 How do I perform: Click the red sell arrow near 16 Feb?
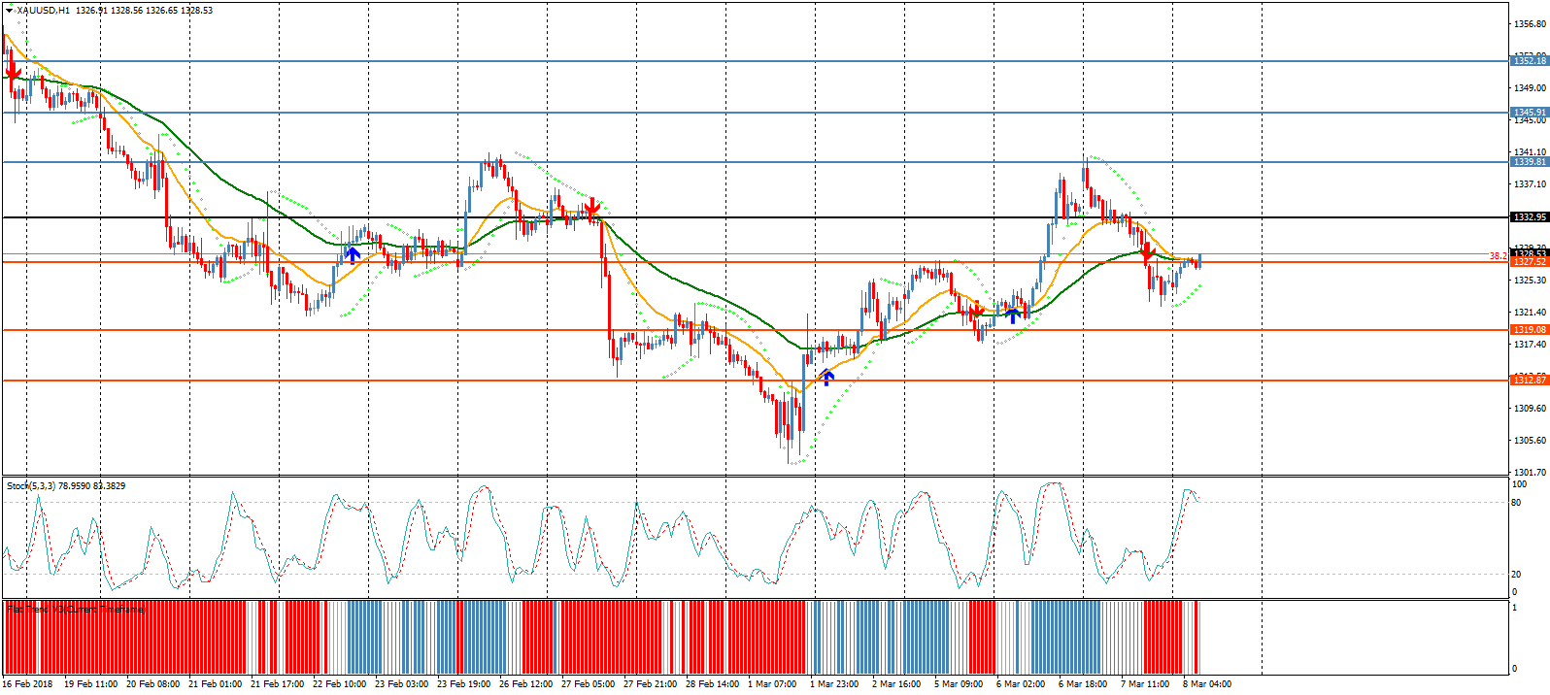[x=13, y=72]
